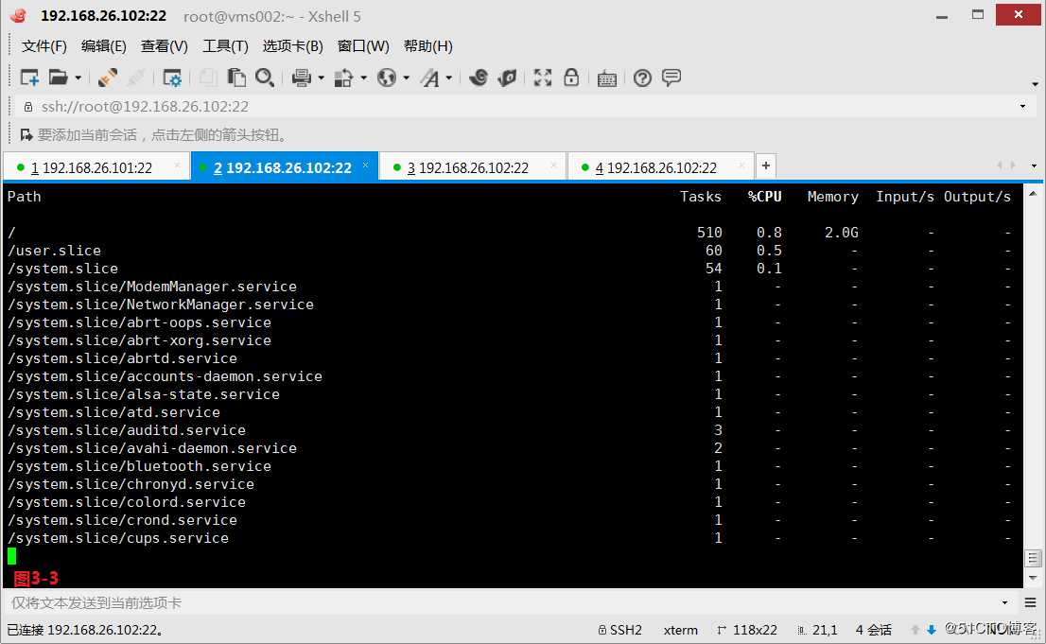Click the %CPU column header

(764, 196)
